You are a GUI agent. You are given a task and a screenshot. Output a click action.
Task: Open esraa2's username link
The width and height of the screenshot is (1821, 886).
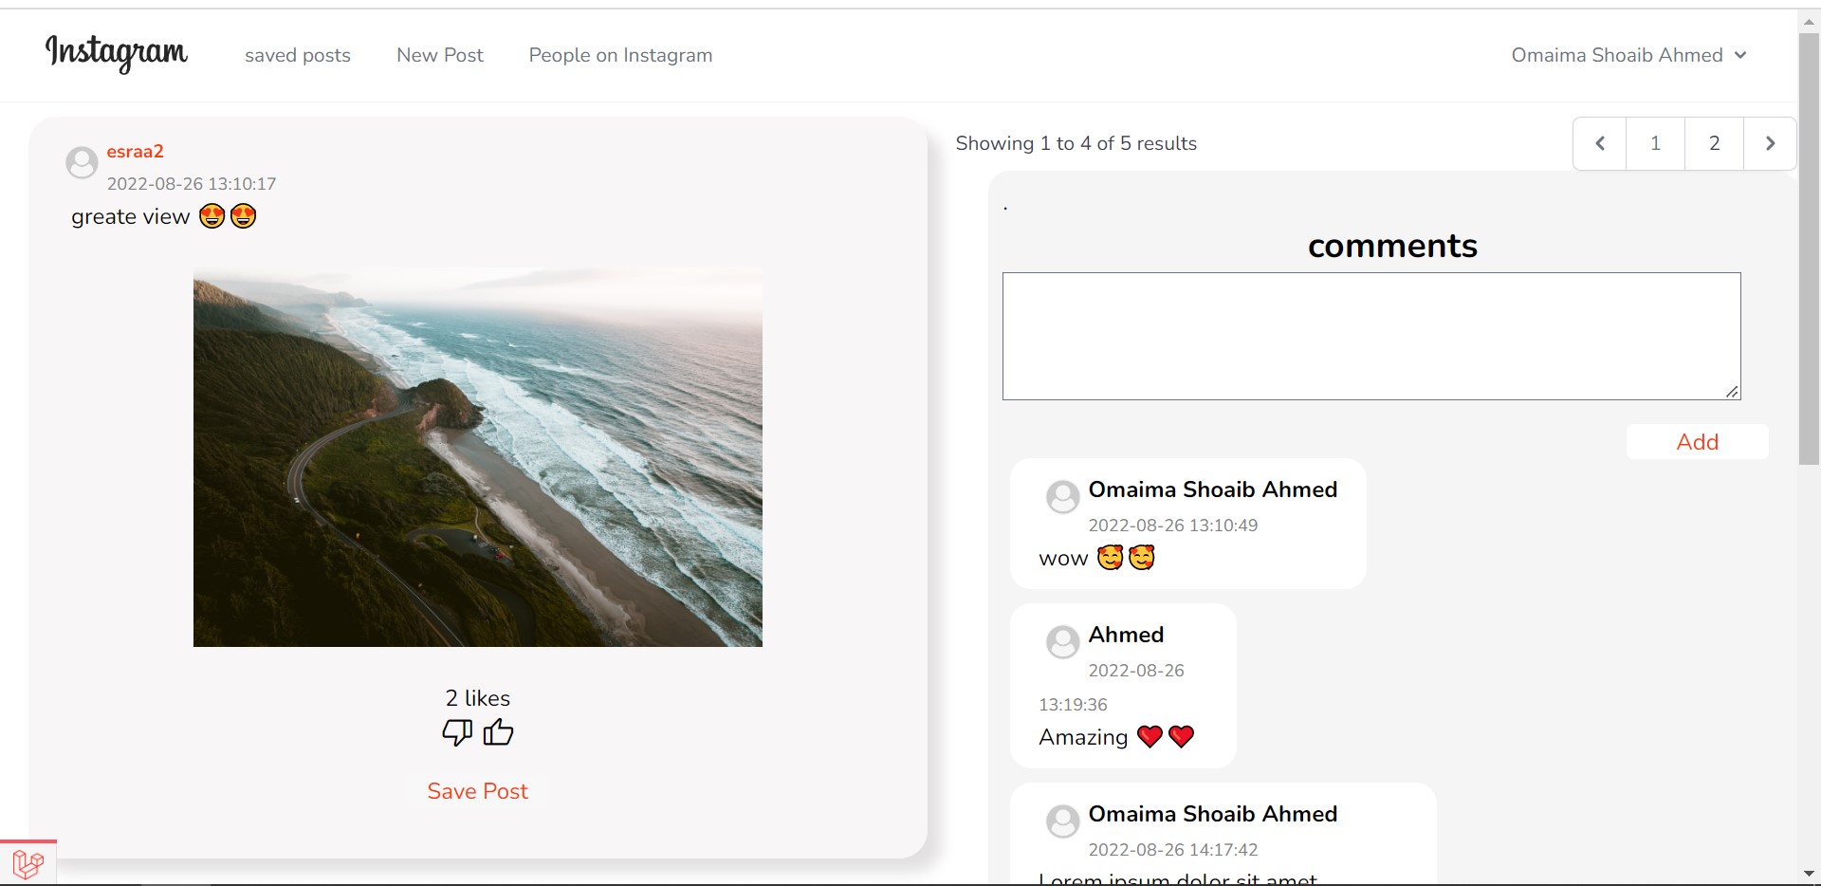tap(135, 151)
